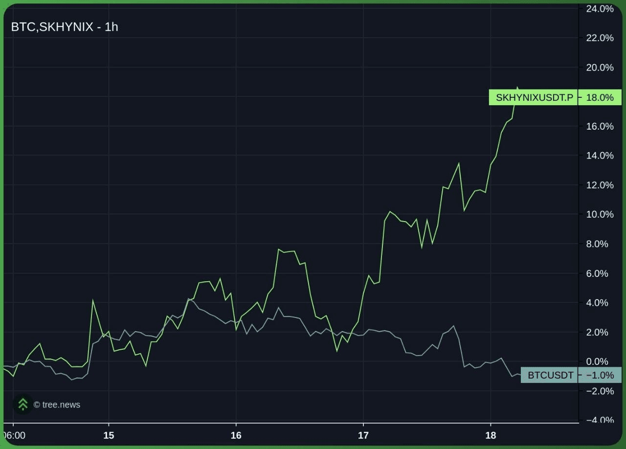Click the date label 18 on the time axis
Viewport: 626px width, 449px height.
491,435
